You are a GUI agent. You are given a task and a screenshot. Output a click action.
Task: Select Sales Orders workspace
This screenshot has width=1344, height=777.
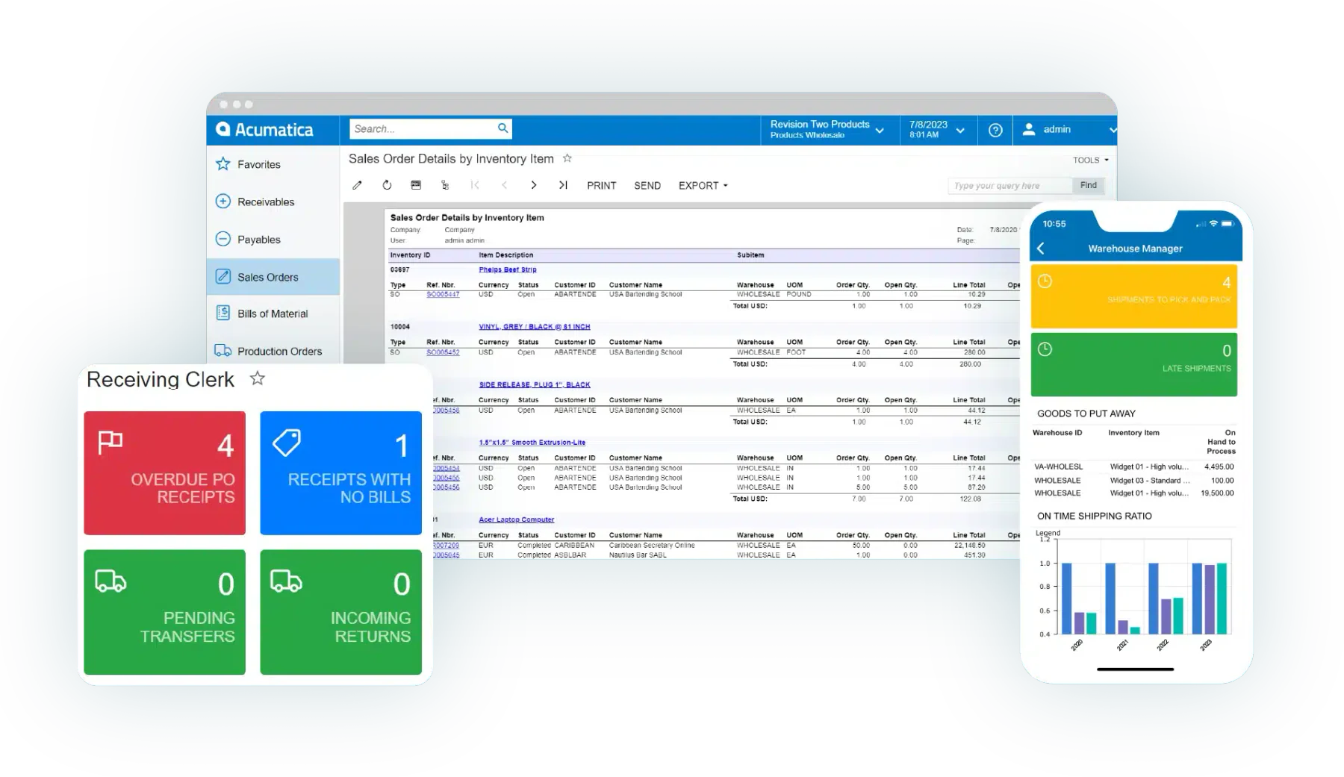point(273,276)
